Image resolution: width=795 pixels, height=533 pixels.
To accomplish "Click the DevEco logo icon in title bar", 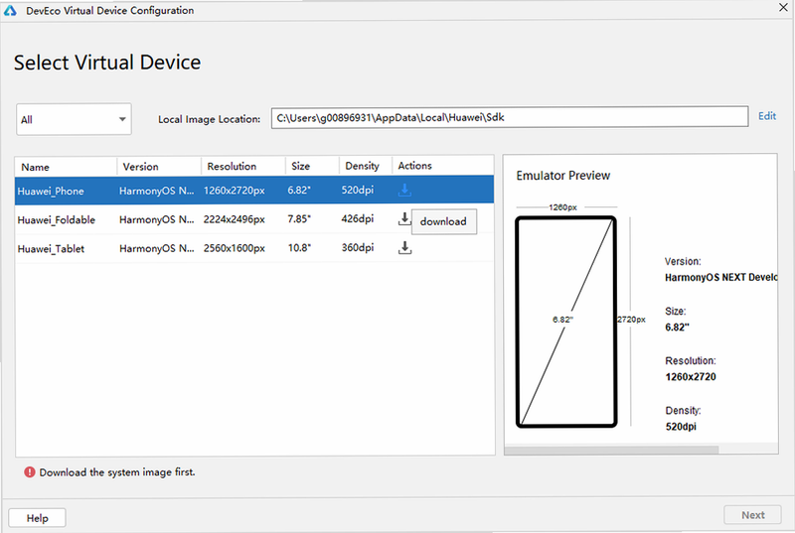I will (x=10, y=10).
